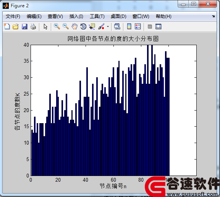Click y-axis tick label 5
The image size is (220, 197).
coord(27,160)
